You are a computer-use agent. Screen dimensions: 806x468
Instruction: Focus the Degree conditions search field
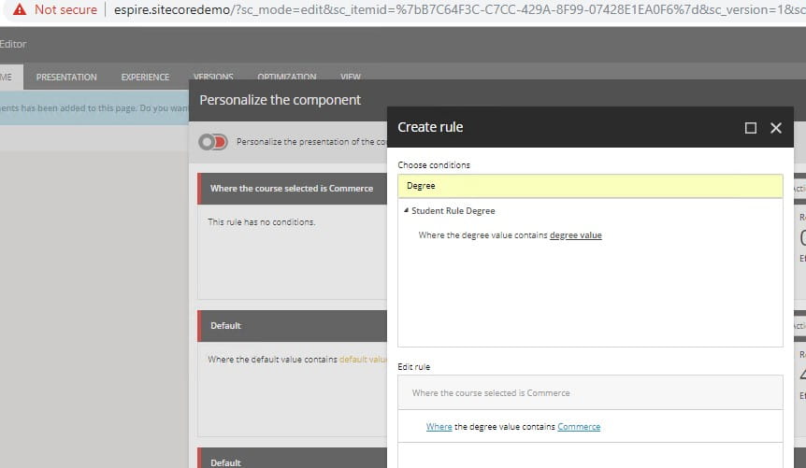pos(590,186)
